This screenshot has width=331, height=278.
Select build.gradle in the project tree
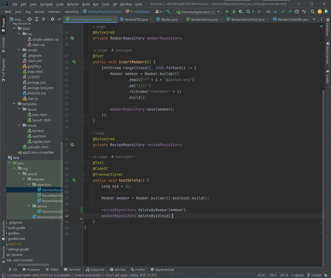coord(16,228)
